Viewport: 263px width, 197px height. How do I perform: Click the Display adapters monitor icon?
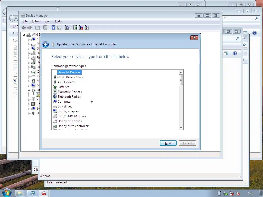pyautogui.click(x=55, y=111)
